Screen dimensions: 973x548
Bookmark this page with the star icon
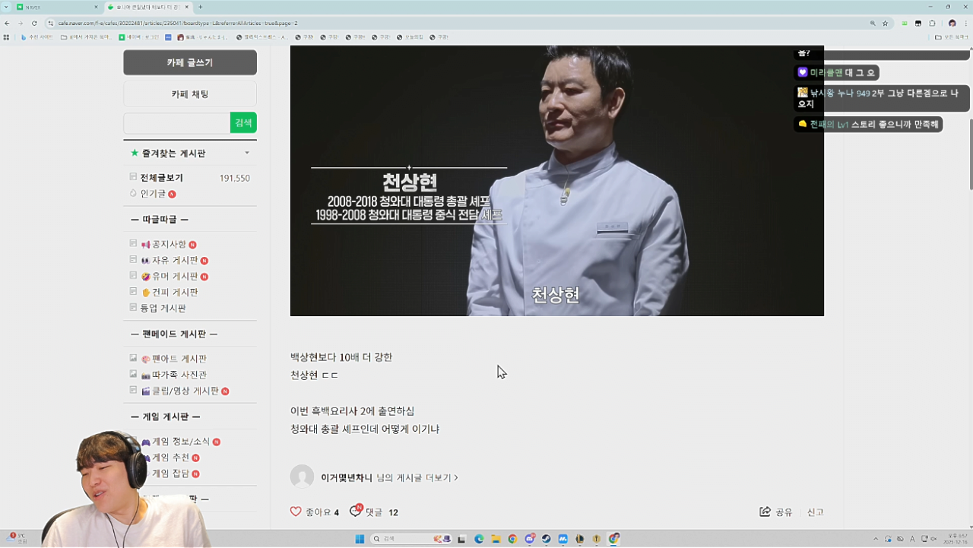pos(885,24)
